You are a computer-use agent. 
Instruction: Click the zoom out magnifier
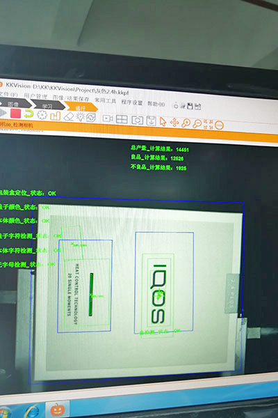197,124
